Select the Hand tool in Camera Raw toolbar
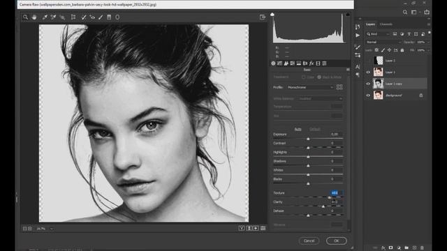447x251 pixels. pos(34,17)
